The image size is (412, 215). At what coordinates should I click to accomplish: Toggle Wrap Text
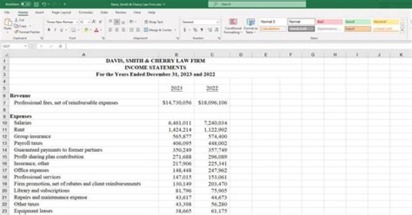point(154,22)
